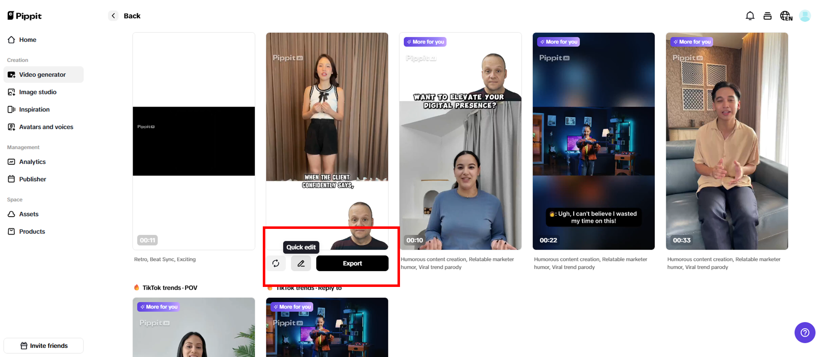Open the 00:33 man on sofa video

tap(727, 141)
